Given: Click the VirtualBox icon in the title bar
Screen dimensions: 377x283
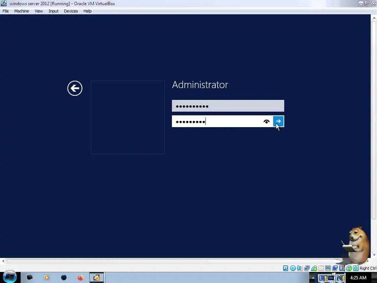Looking at the screenshot, I should click(4, 3).
